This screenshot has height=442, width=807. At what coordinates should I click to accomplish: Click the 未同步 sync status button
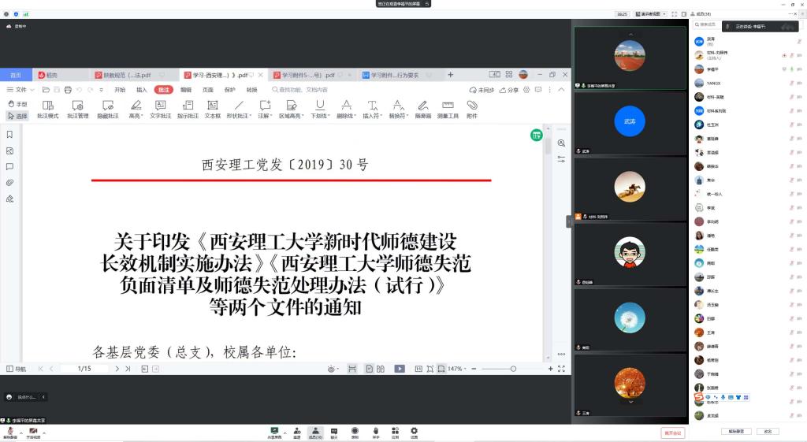(x=482, y=90)
